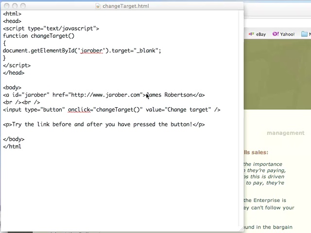Place cursor in the getElementById line
This screenshot has width=311, height=233.
click(82, 50)
